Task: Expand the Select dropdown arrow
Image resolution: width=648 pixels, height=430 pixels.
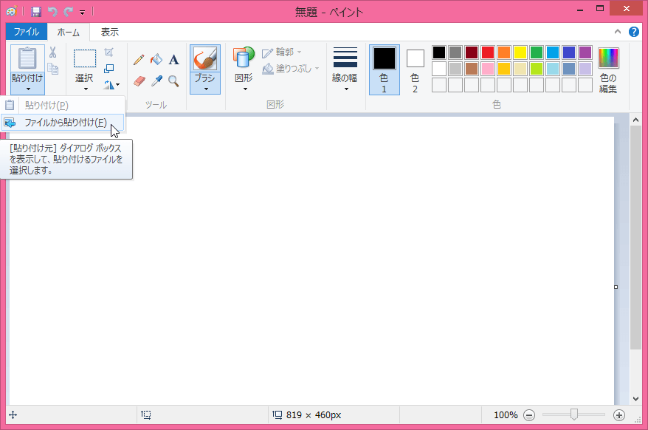Action: [x=86, y=89]
